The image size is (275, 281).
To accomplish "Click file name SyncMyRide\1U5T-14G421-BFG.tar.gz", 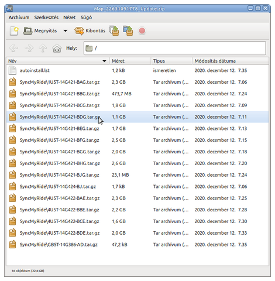I will point(60,140).
